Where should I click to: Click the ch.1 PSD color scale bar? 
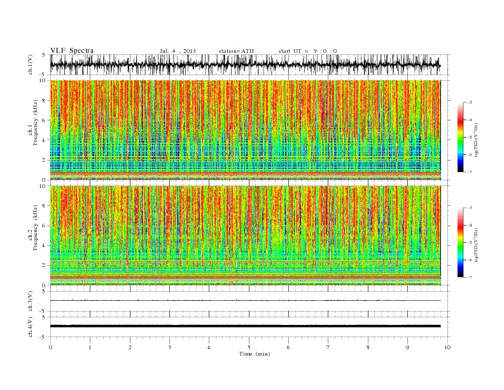[x=460, y=137]
